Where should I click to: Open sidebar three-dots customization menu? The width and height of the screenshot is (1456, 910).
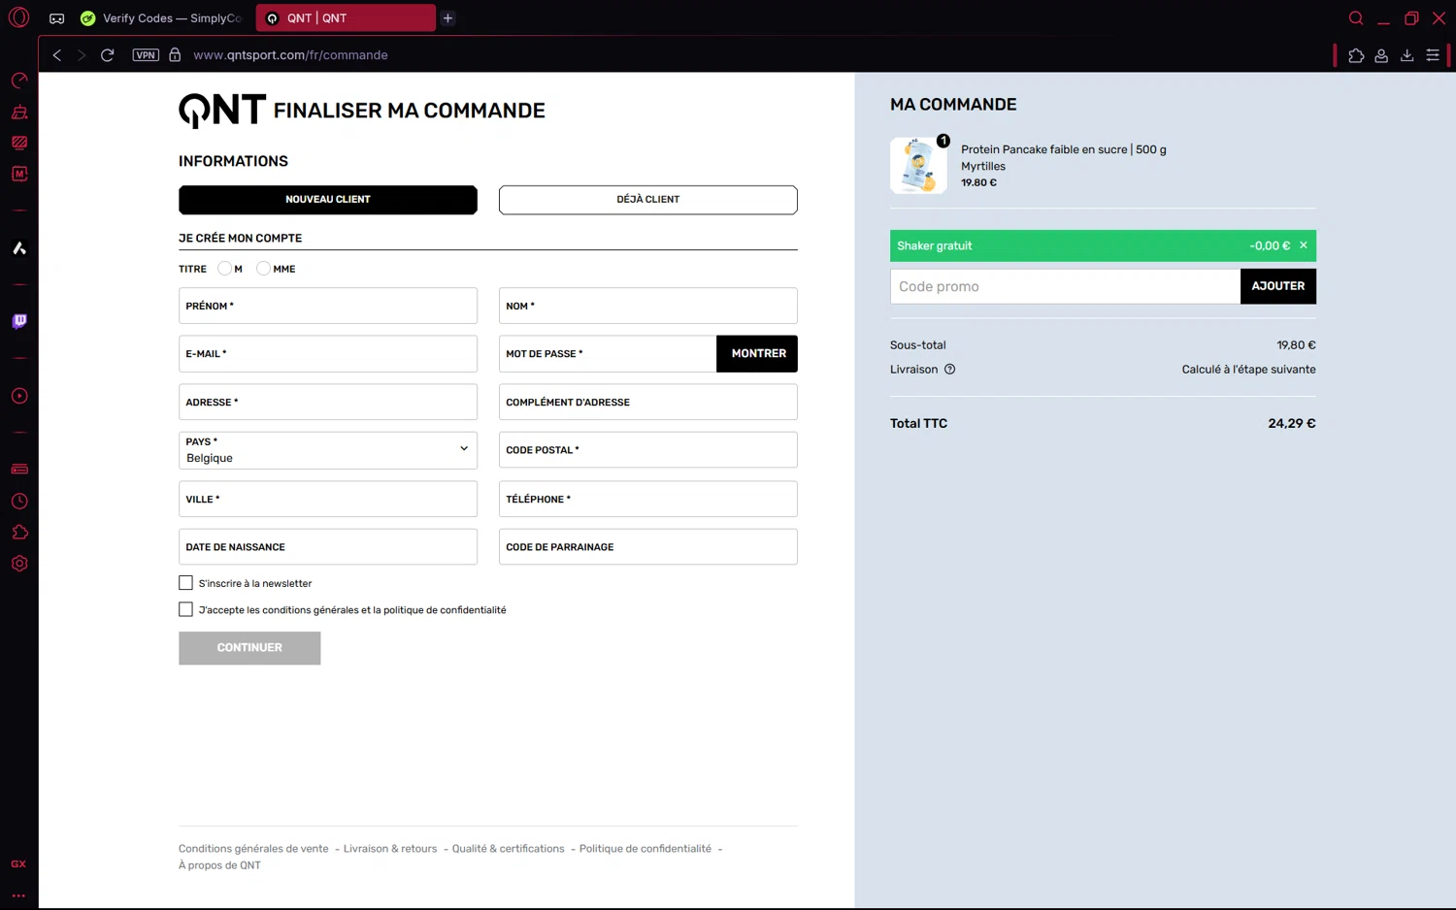tap(18, 895)
